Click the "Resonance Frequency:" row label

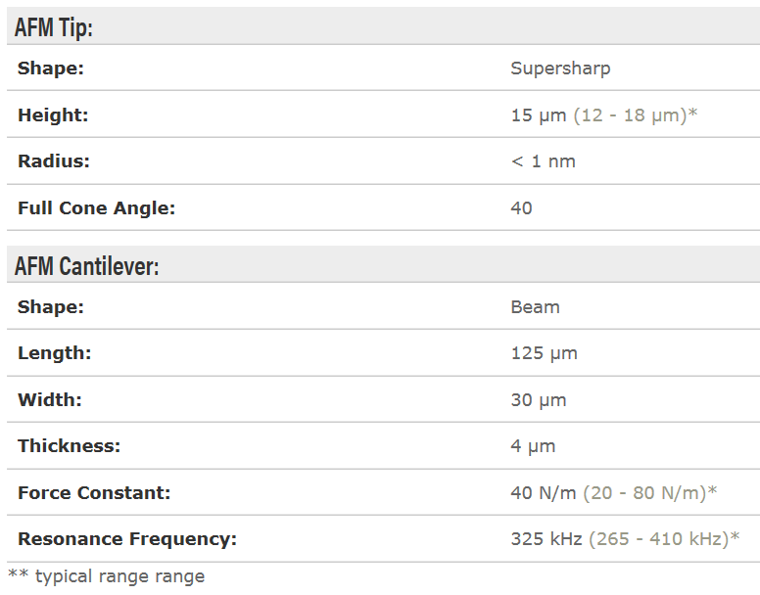[x=127, y=538]
